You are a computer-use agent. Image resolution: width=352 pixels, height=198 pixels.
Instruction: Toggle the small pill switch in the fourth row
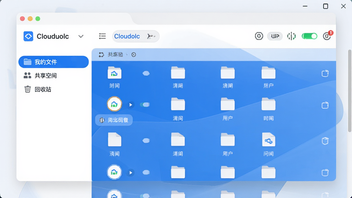click(146, 173)
